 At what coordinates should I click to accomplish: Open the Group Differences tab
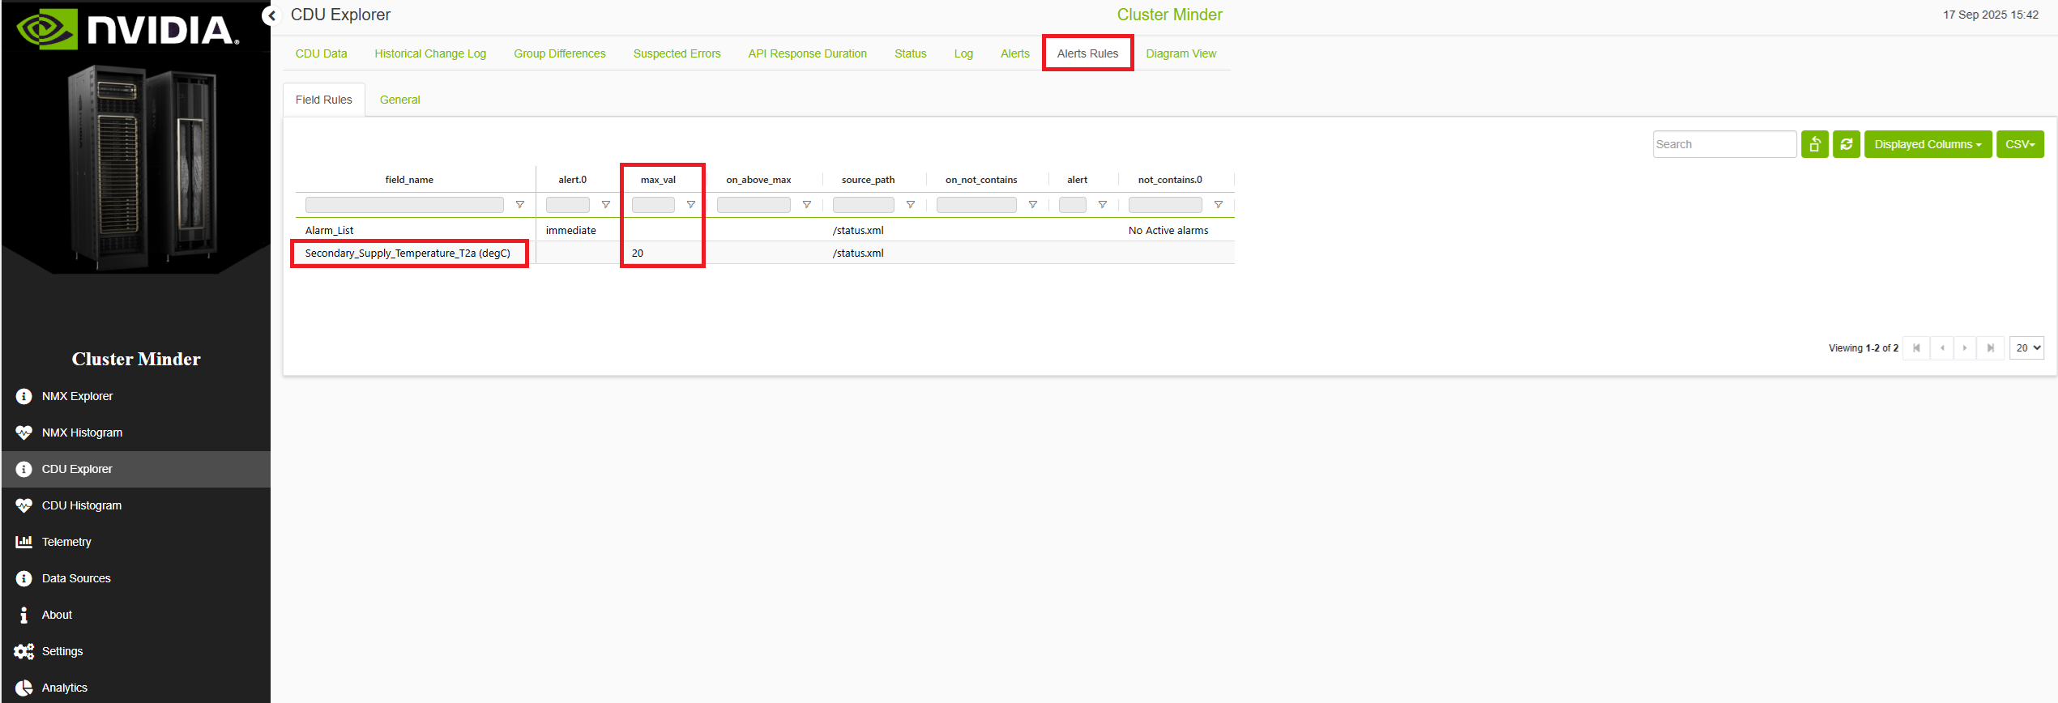click(x=559, y=53)
